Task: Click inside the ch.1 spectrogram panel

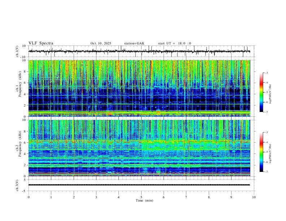Action: [139, 88]
